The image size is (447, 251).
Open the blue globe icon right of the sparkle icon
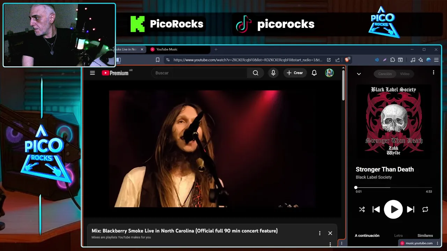(x=428, y=60)
